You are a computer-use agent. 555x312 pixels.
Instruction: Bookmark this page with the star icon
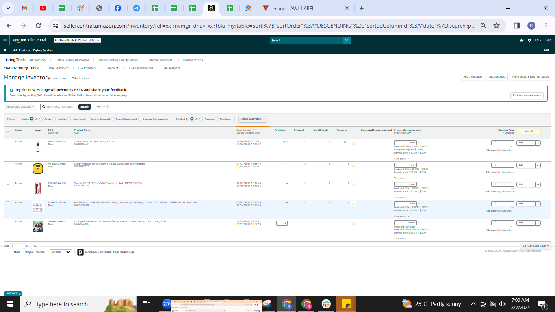coord(496,26)
